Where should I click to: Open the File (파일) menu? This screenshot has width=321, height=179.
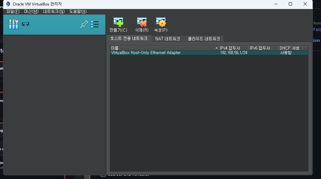pos(13,12)
